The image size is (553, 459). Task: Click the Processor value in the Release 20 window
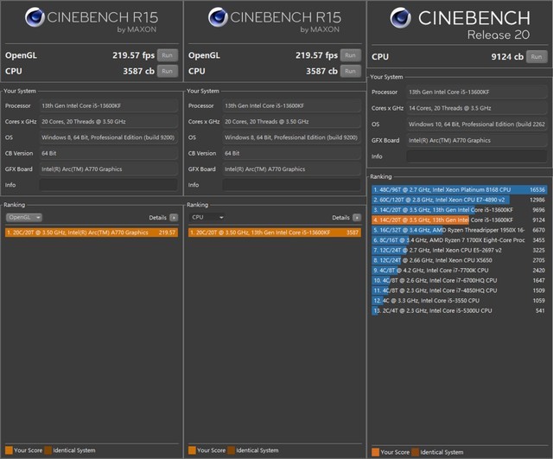pos(476,92)
